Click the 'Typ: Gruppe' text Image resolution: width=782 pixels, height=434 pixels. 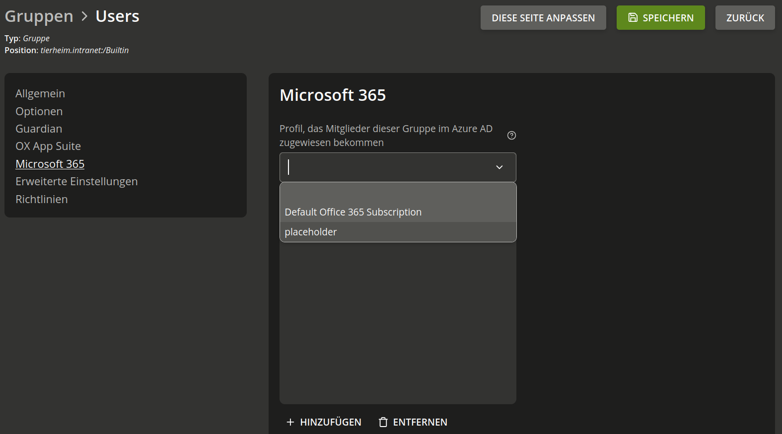click(27, 38)
